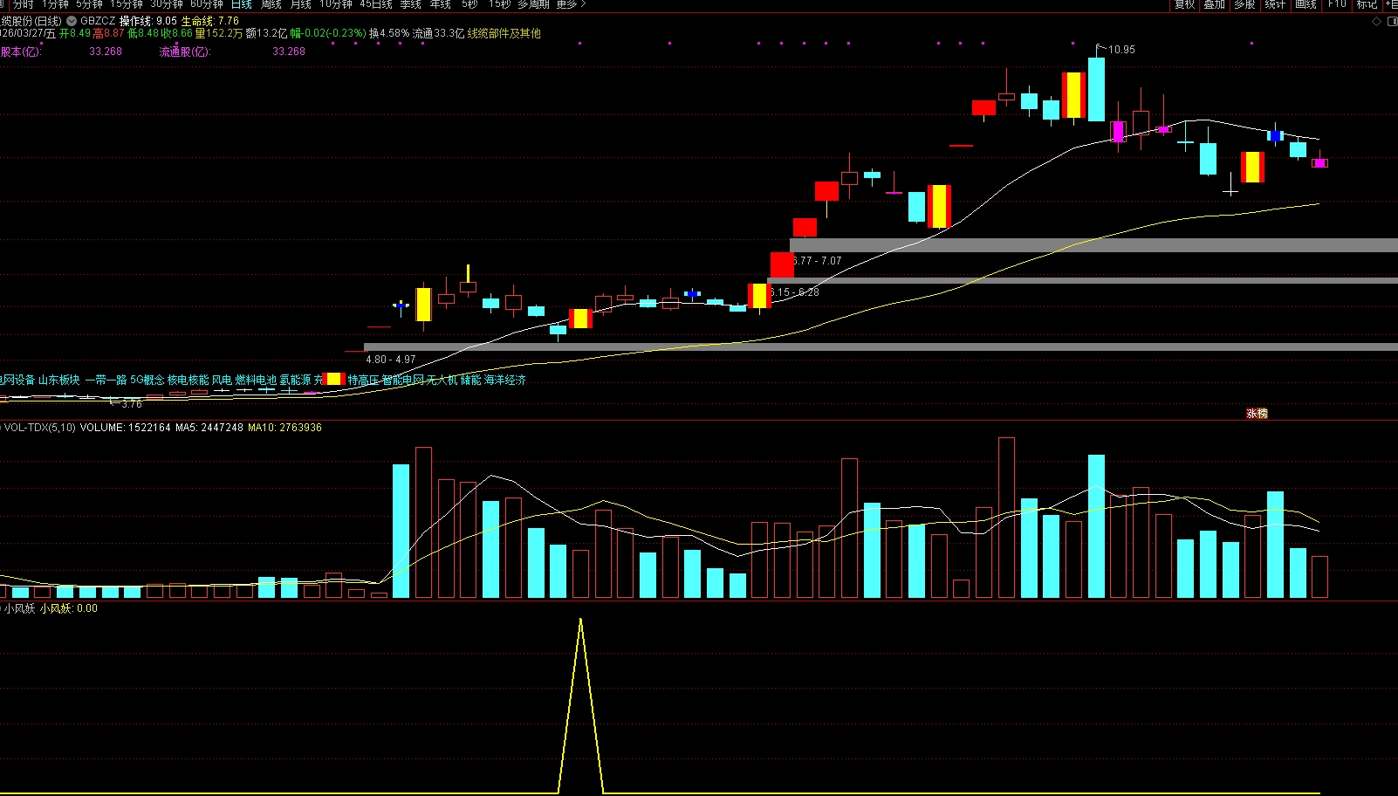Image resolution: width=1398 pixels, height=796 pixels.
Task: Click the 氢能源 concept tag
Action: 295,381
